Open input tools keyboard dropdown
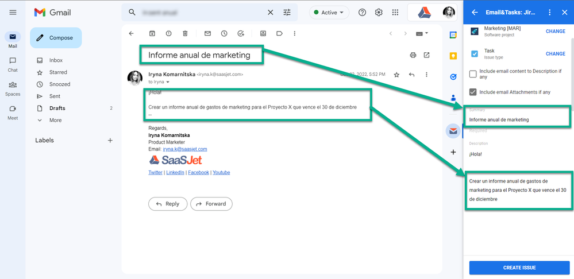Image resolution: width=574 pixels, height=279 pixels. [422, 34]
